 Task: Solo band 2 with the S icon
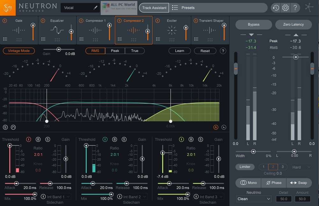124,139
